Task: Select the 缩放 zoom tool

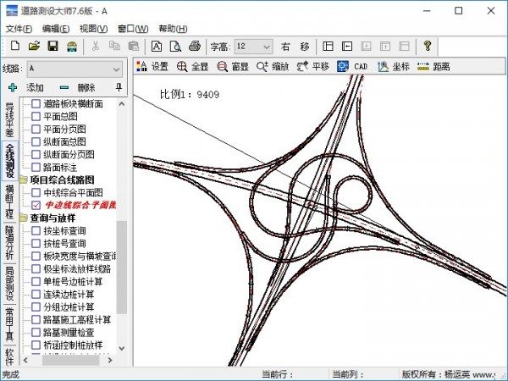Action: [273, 66]
